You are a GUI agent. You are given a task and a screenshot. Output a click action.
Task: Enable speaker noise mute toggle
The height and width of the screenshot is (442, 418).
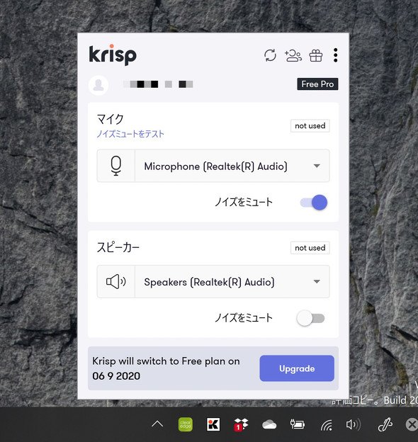[310, 318]
